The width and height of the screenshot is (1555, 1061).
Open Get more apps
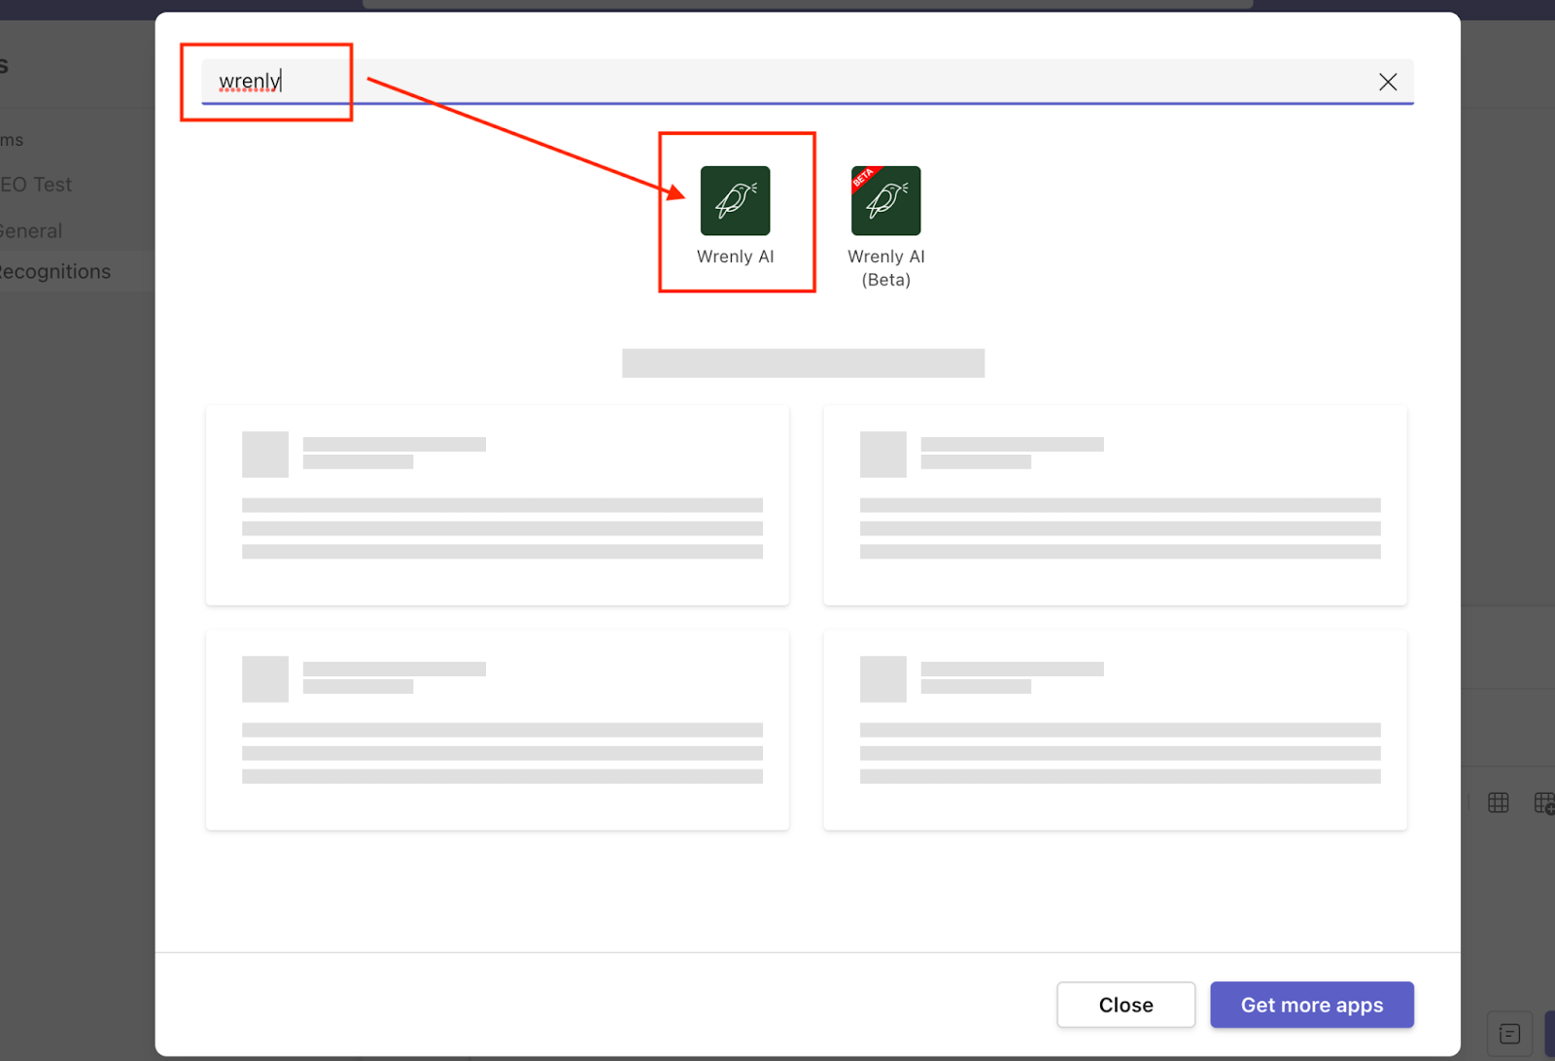point(1311,1005)
